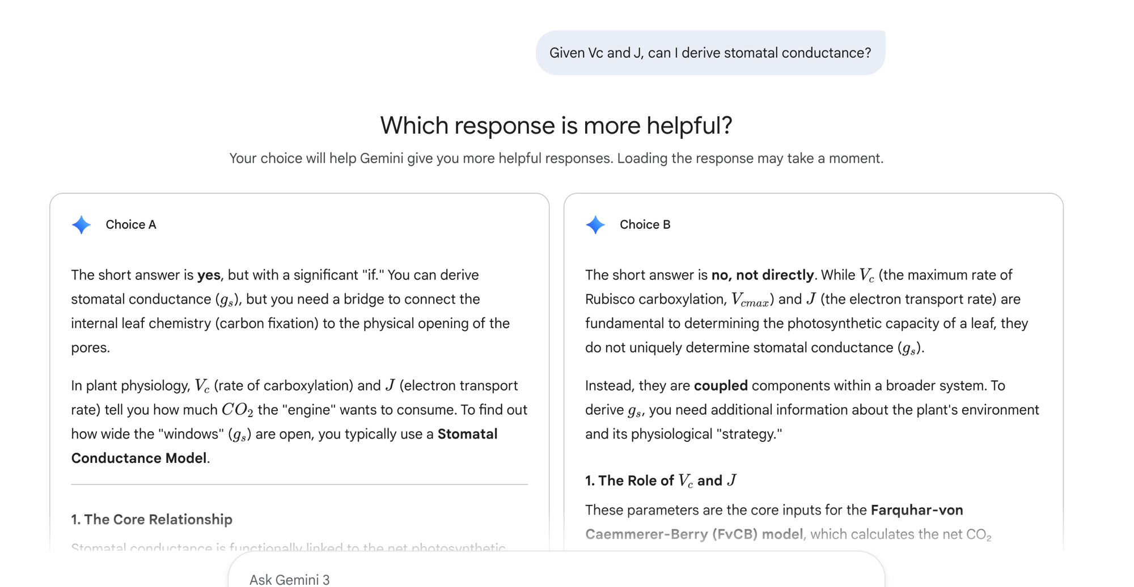
Task: Click bold 'yes' in Choice A
Action: point(209,275)
